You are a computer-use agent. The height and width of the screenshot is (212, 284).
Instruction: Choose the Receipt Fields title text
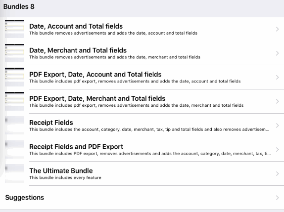(x=51, y=123)
